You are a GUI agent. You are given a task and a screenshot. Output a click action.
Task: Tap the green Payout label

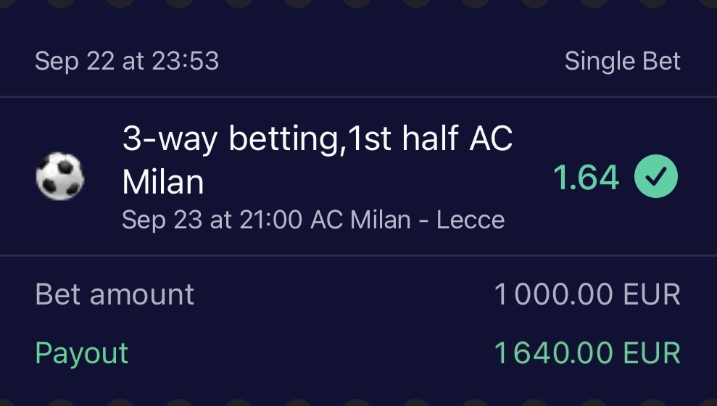(x=81, y=353)
